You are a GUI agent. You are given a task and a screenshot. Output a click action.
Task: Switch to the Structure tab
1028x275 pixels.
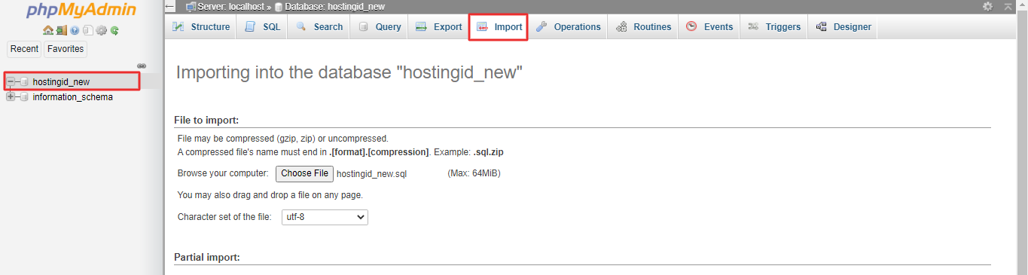pos(201,27)
